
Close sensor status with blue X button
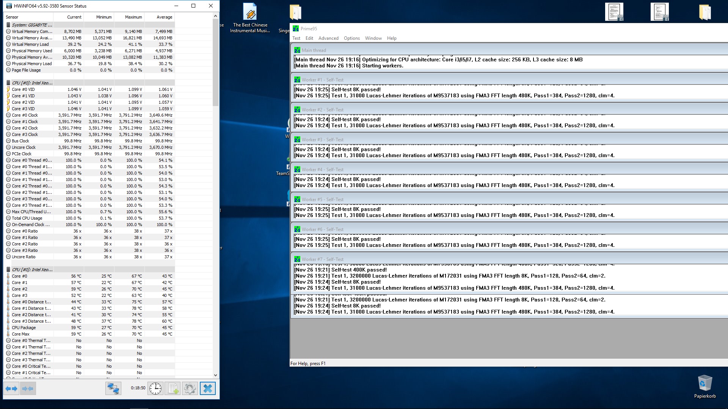point(207,389)
